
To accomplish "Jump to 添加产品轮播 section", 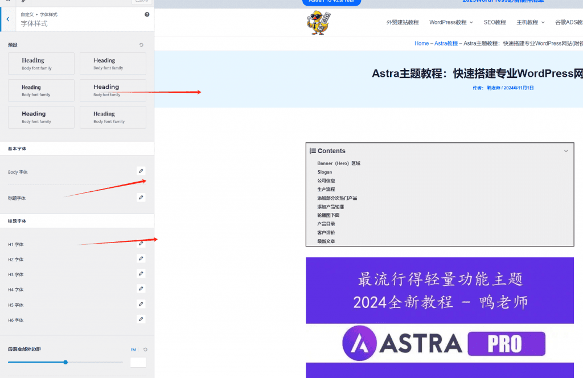I will 331,207.
